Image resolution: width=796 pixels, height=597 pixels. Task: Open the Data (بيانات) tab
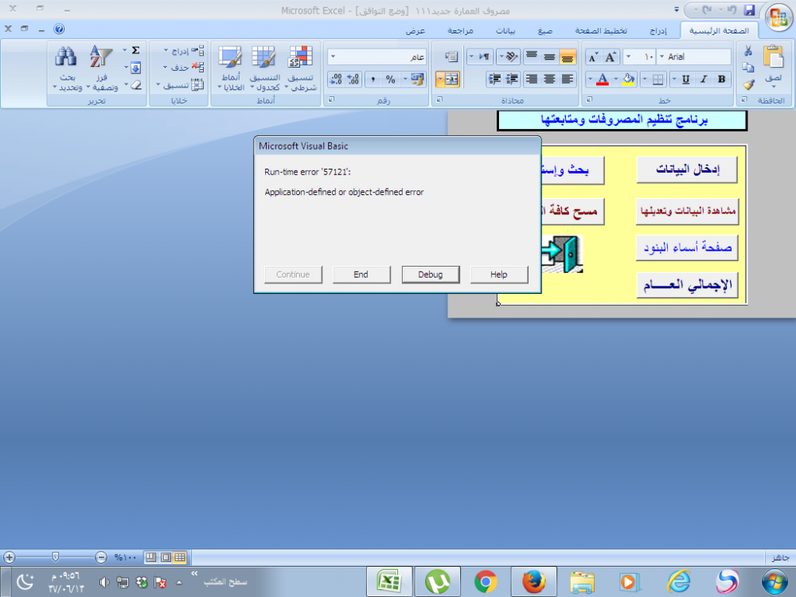tap(505, 30)
